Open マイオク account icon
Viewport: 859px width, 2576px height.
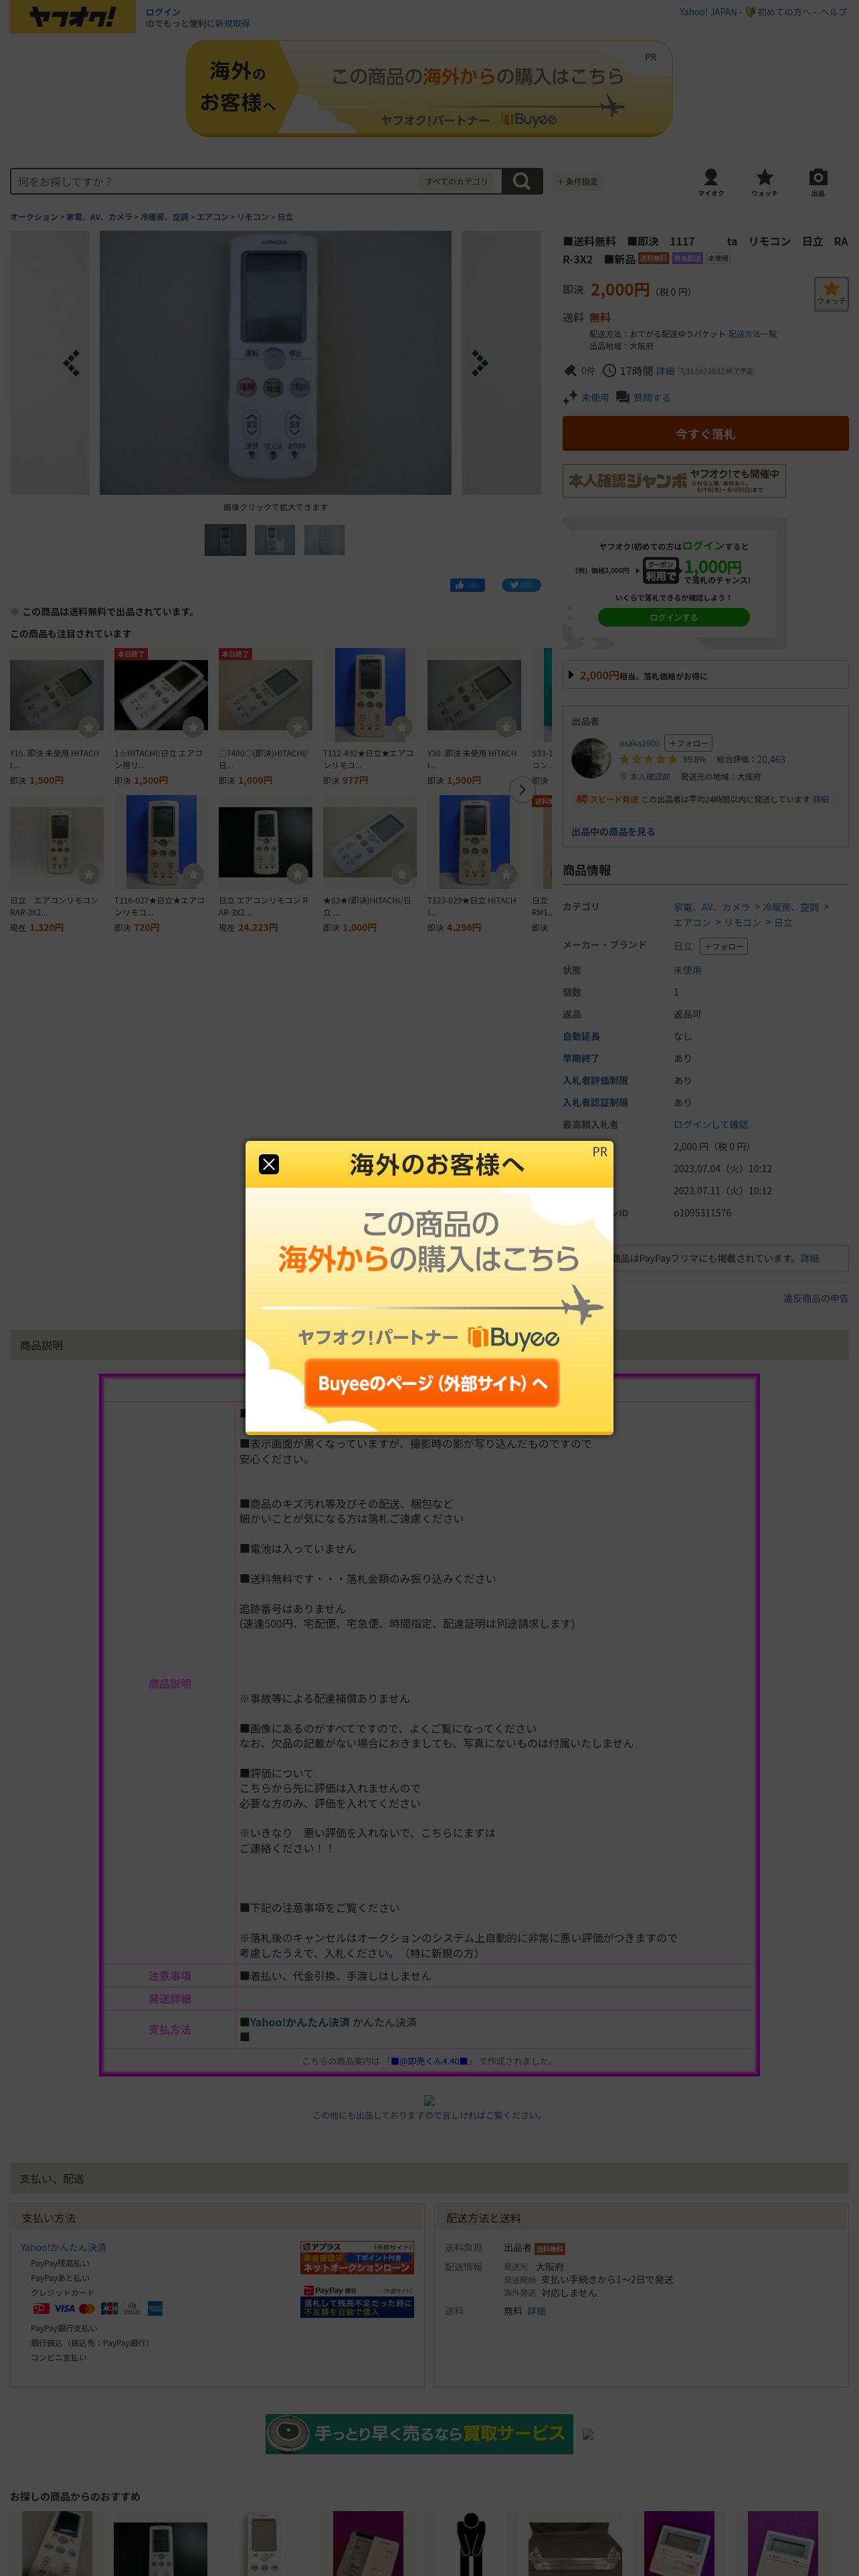pyautogui.click(x=711, y=182)
